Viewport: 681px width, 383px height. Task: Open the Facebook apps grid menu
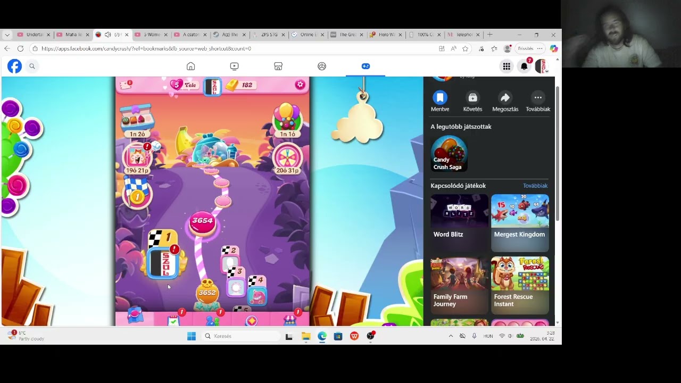pyautogui.click(x=506, y=66)
